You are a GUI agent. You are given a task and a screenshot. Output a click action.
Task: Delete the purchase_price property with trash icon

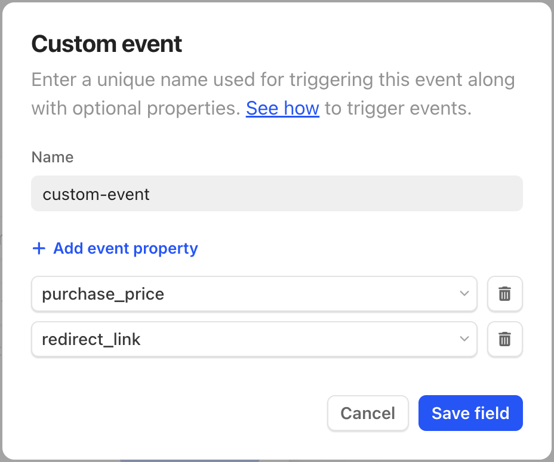coord(504,294)
